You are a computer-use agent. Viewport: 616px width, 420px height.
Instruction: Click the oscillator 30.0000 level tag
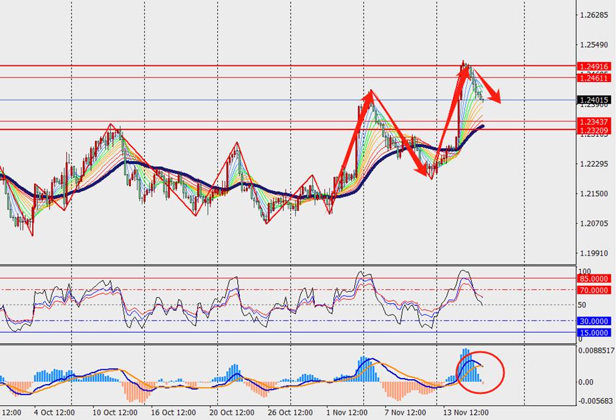tap(594, 321)
